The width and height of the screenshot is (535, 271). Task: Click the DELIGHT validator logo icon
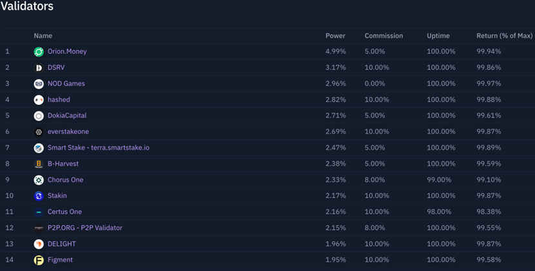tap(39, 244)
